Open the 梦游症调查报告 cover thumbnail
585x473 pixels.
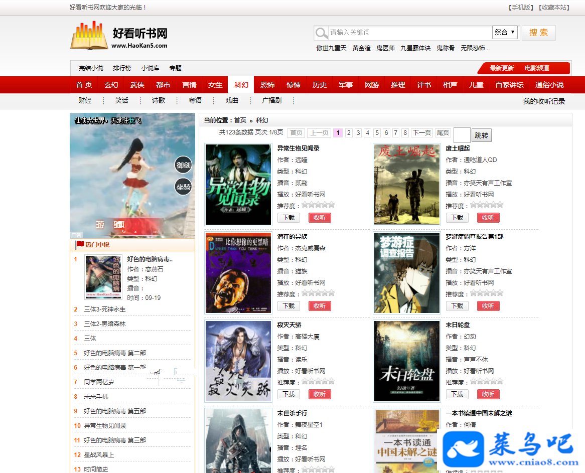pyautogui.click(x=407, y=273)
